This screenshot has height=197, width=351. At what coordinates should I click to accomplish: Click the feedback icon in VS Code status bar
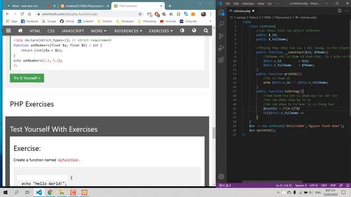[341, 186]
